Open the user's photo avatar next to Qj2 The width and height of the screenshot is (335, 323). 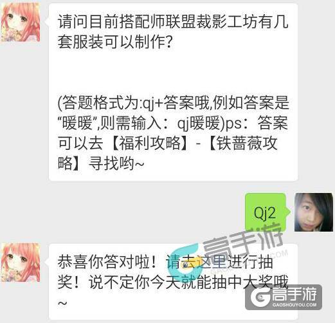tap(314, 212)
